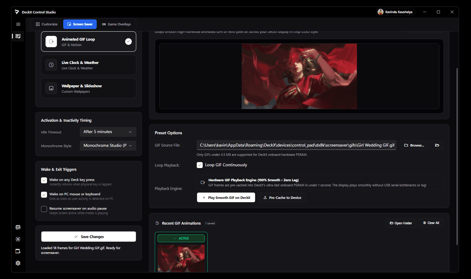Click Pre-Cache to Device button
471x279 pixels.
click(x=282, y=198)
